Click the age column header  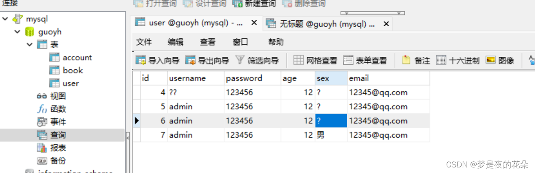298,78
